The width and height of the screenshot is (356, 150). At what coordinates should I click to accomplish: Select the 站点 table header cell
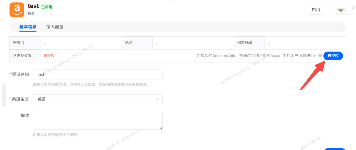pyautogui.click(x=137, y=43)
